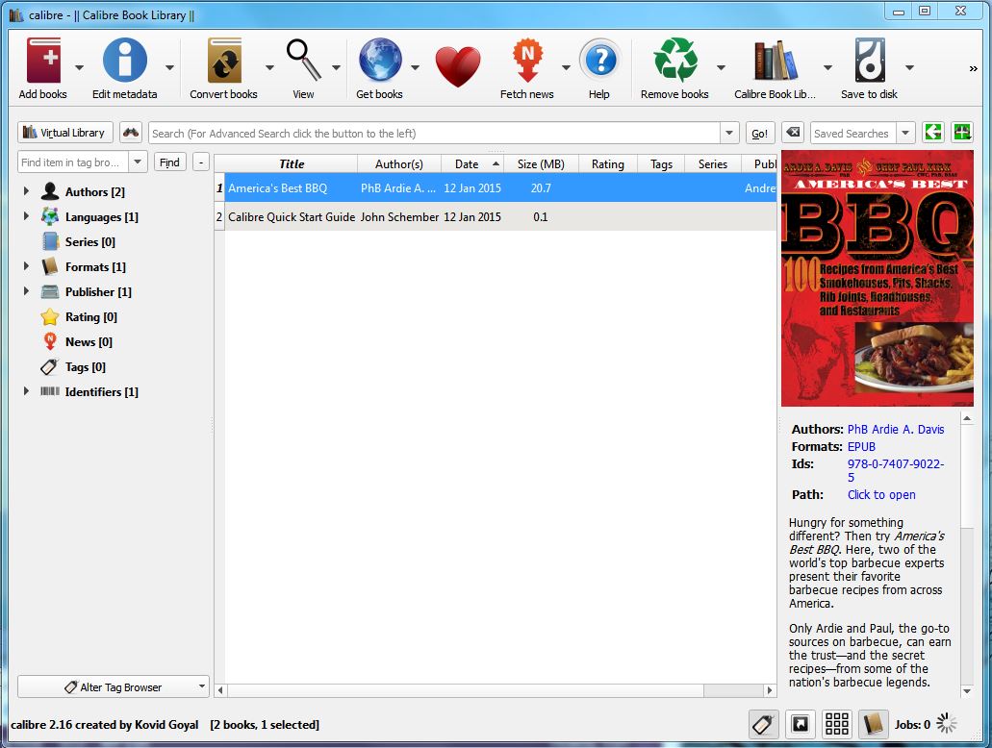
Task: Expand the Authors tree category
Action: pos(26,191)
